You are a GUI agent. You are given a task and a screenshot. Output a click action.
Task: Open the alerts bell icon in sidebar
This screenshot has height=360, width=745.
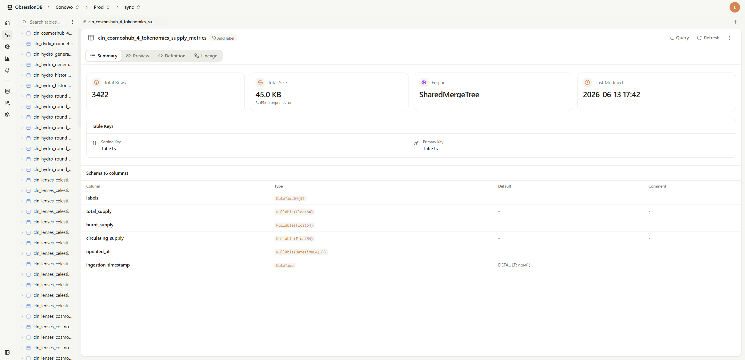pyautogui.click(x=7, y=70)
